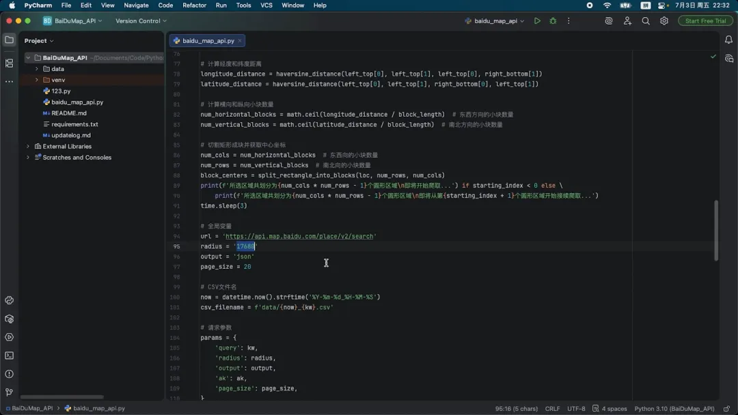The width and height of the screenshot is (738, 415).
Task: Click the project panel horizontal scrollbar
Action: click(x=61, y=397)
